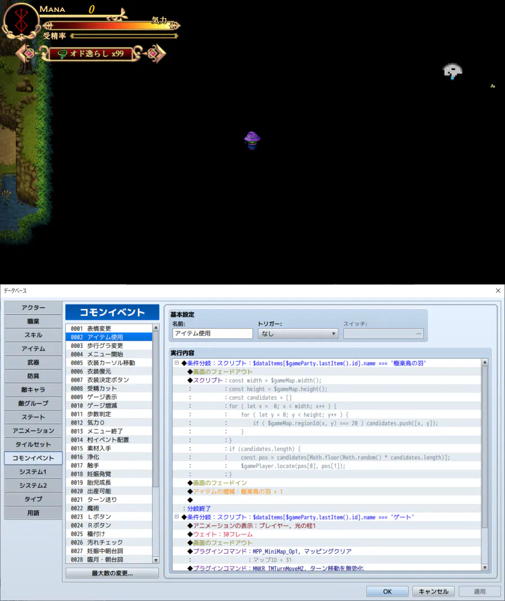Go to the 用語 tab
This screenshot has width=505, height=601.
click(x=33, y=513)
